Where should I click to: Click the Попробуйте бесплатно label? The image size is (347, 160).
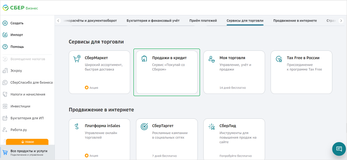(x=236, y=156)
